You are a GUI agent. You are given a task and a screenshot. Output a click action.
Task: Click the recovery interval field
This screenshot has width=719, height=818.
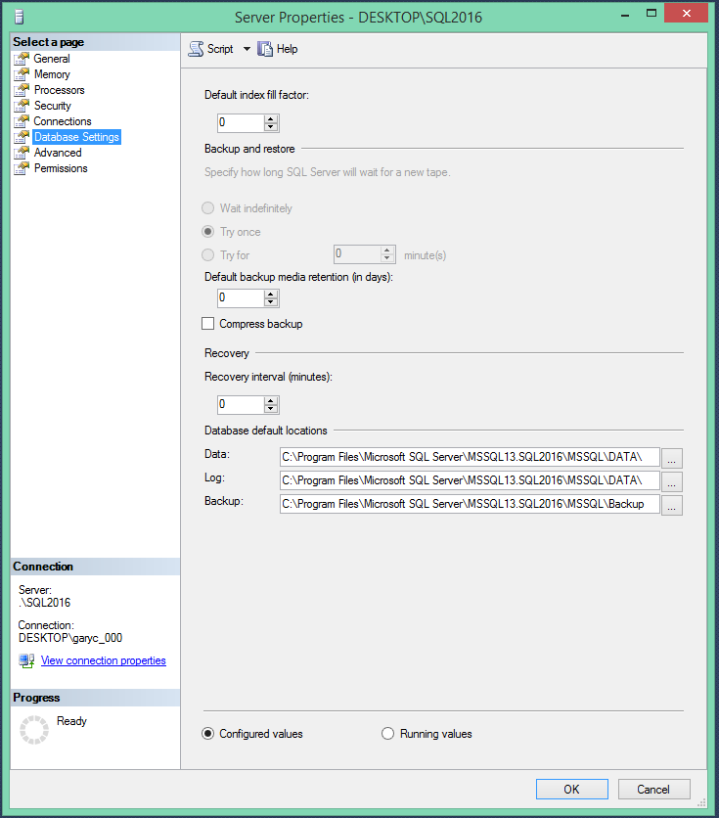[x=241, y=404]
